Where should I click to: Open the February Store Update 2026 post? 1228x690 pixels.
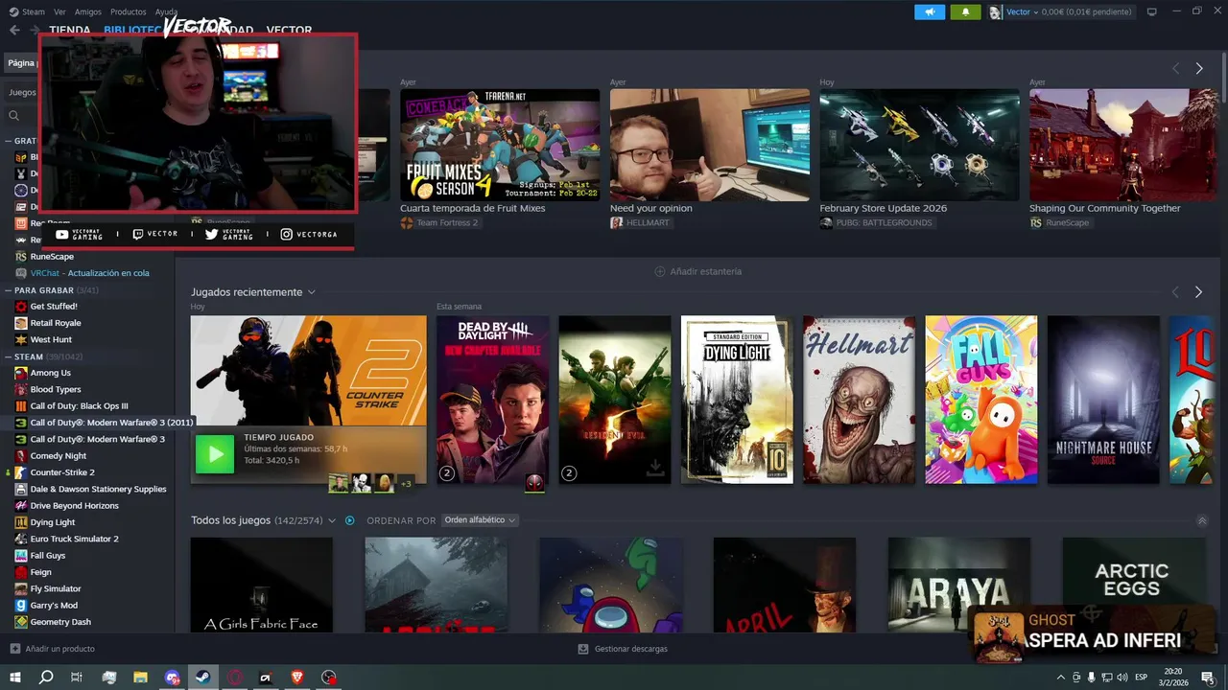click(919, 146)
